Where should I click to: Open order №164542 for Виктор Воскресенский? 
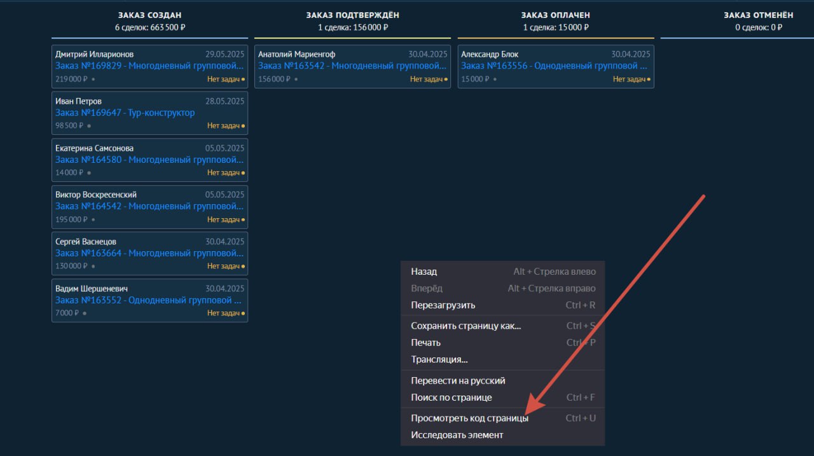click(149, 206)
